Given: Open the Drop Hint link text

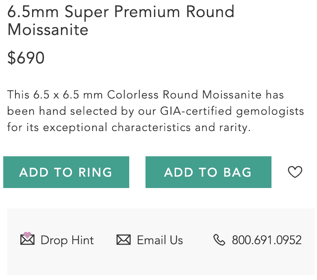Looking at the screenshot, I should pos(67,240).
